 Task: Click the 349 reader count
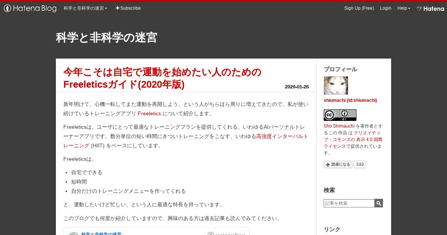pyautogui.click(x=360, y=164)
